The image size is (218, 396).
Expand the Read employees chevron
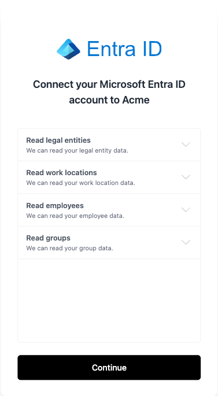[186, 210]
